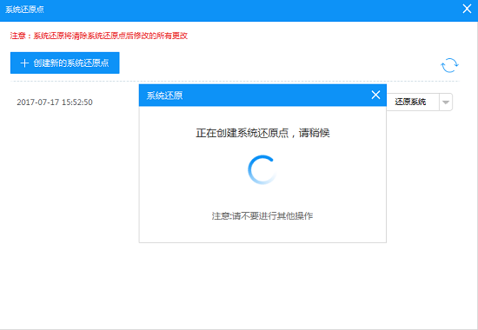Click the 系统还原 dialog title text
478x330 pixels.
pos(164,96)
